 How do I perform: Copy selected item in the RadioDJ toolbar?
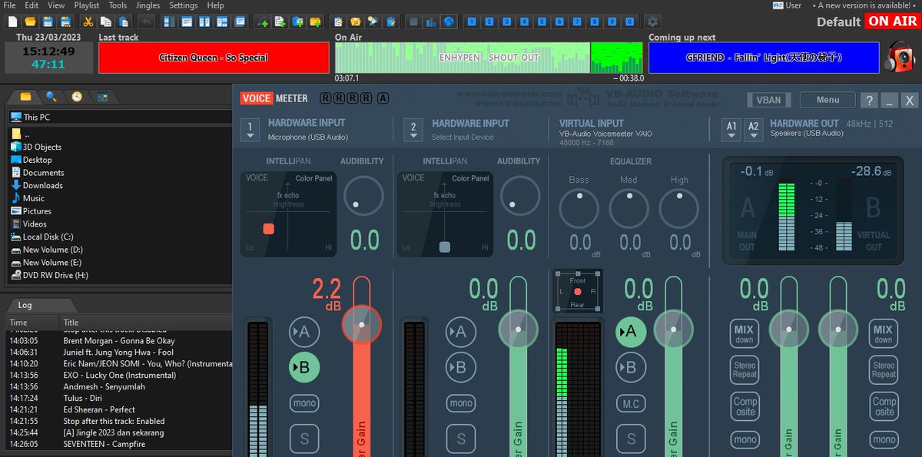coord(105,22)
